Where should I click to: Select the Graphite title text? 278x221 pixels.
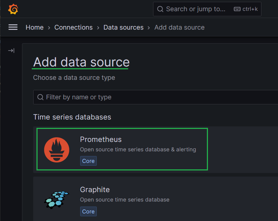pyautogui.click(x=95, y=190)
